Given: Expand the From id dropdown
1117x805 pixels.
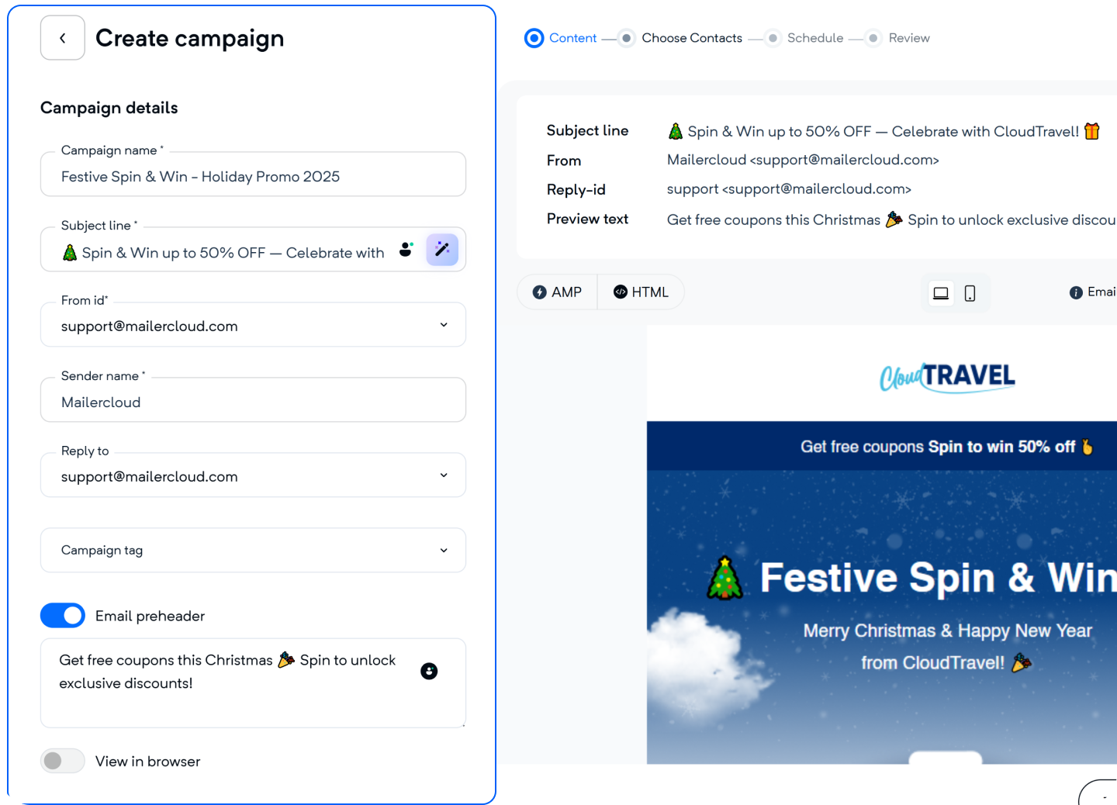Looking at the screenshot, I should (x=253, y=325).
